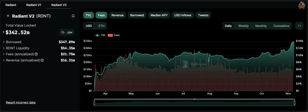308x112 pixels.
Task: Click the right handle of the time range slider
Action: coord(295,103)
